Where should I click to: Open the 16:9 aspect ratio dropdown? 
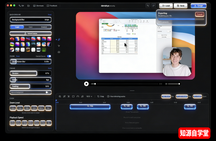[x=89, y=96]
